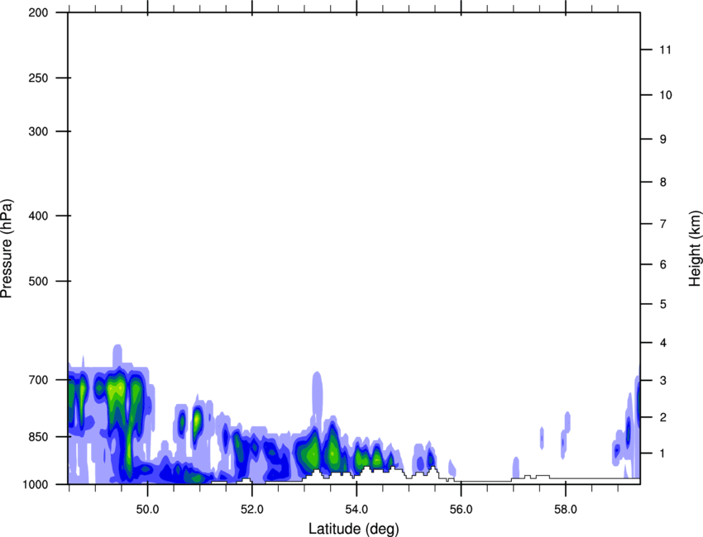
Task: Click the 3 km height label
Action: (x=662, y=381)
